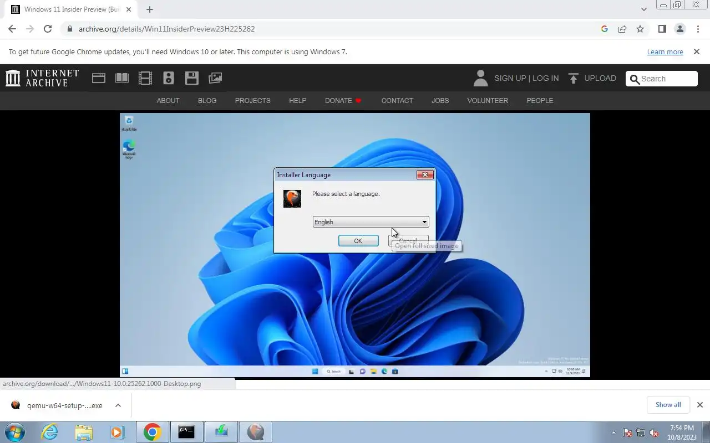This screenshot has width=710, height=443.
Task: Open the ABOUT menu item
Action: click(168, 101)
